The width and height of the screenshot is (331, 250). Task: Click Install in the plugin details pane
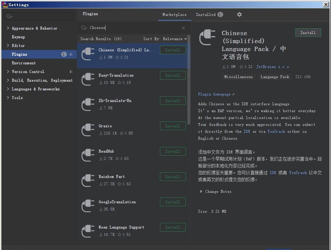pyautogui.click(x=308, y=33)
